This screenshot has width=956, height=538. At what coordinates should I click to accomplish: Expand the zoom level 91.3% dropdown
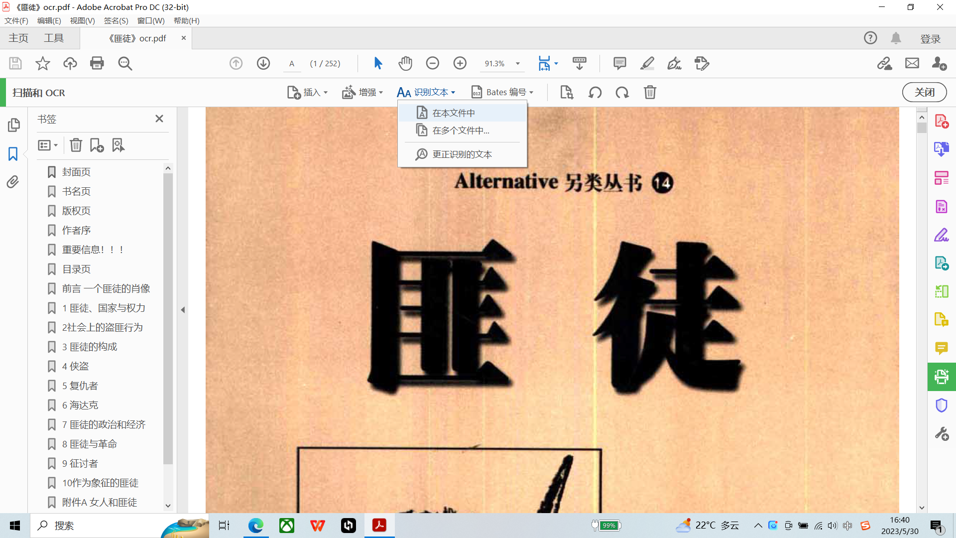(518, 63)
